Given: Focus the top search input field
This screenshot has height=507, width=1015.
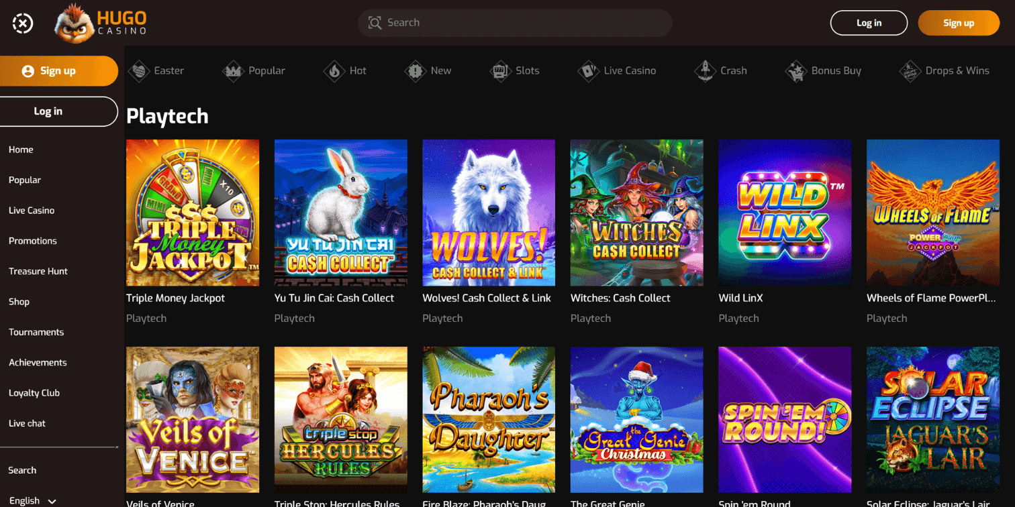Looking at the screenshot, I should tap(515, 23).
